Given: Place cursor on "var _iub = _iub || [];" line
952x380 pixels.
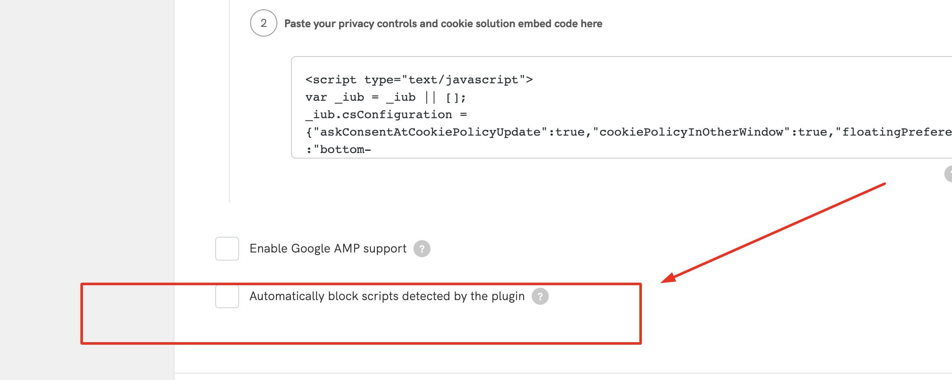Looking at the screenshot, I should coord(386,97).
